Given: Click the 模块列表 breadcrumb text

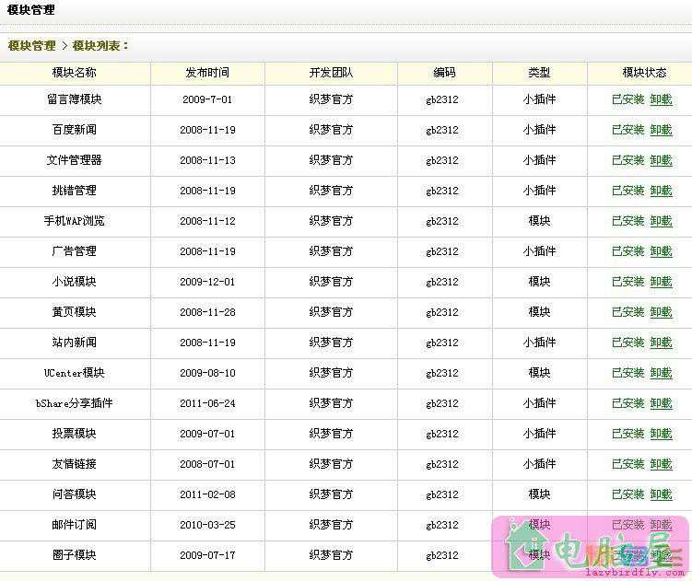Looking at the screenshot, I should coord(97,46).
